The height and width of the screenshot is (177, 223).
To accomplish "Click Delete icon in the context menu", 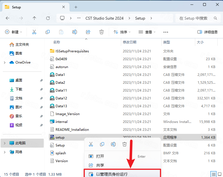I will click(x=125, y=144).
